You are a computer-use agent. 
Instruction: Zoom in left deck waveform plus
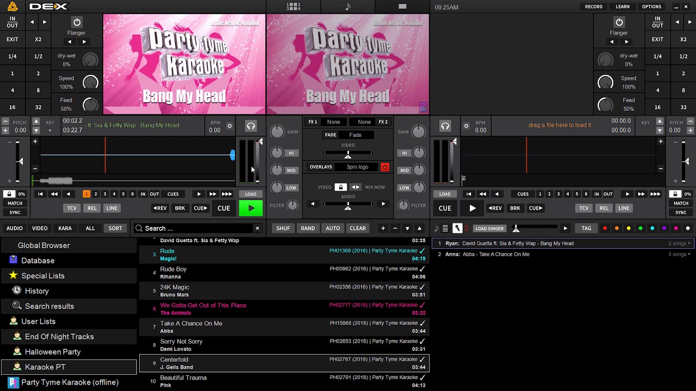35,141
